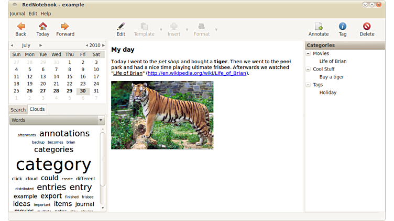Switch to the Search tab
Screen dimensions: 394x221
click(18, 110)
